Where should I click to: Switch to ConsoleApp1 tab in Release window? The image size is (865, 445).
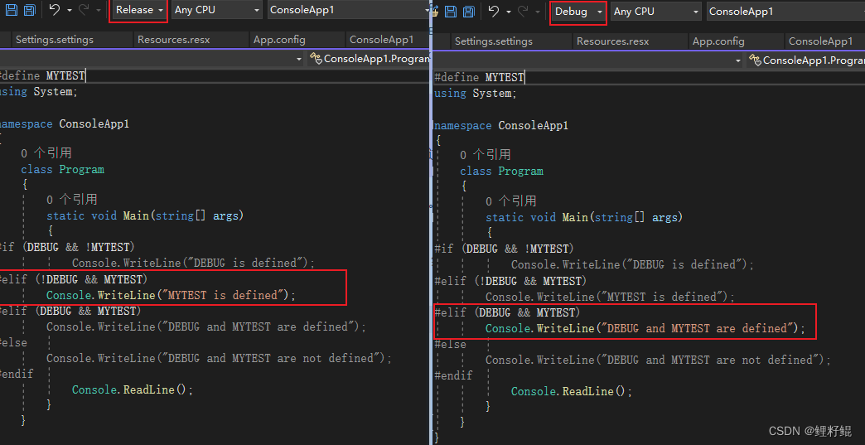click(x=382, y=40)
